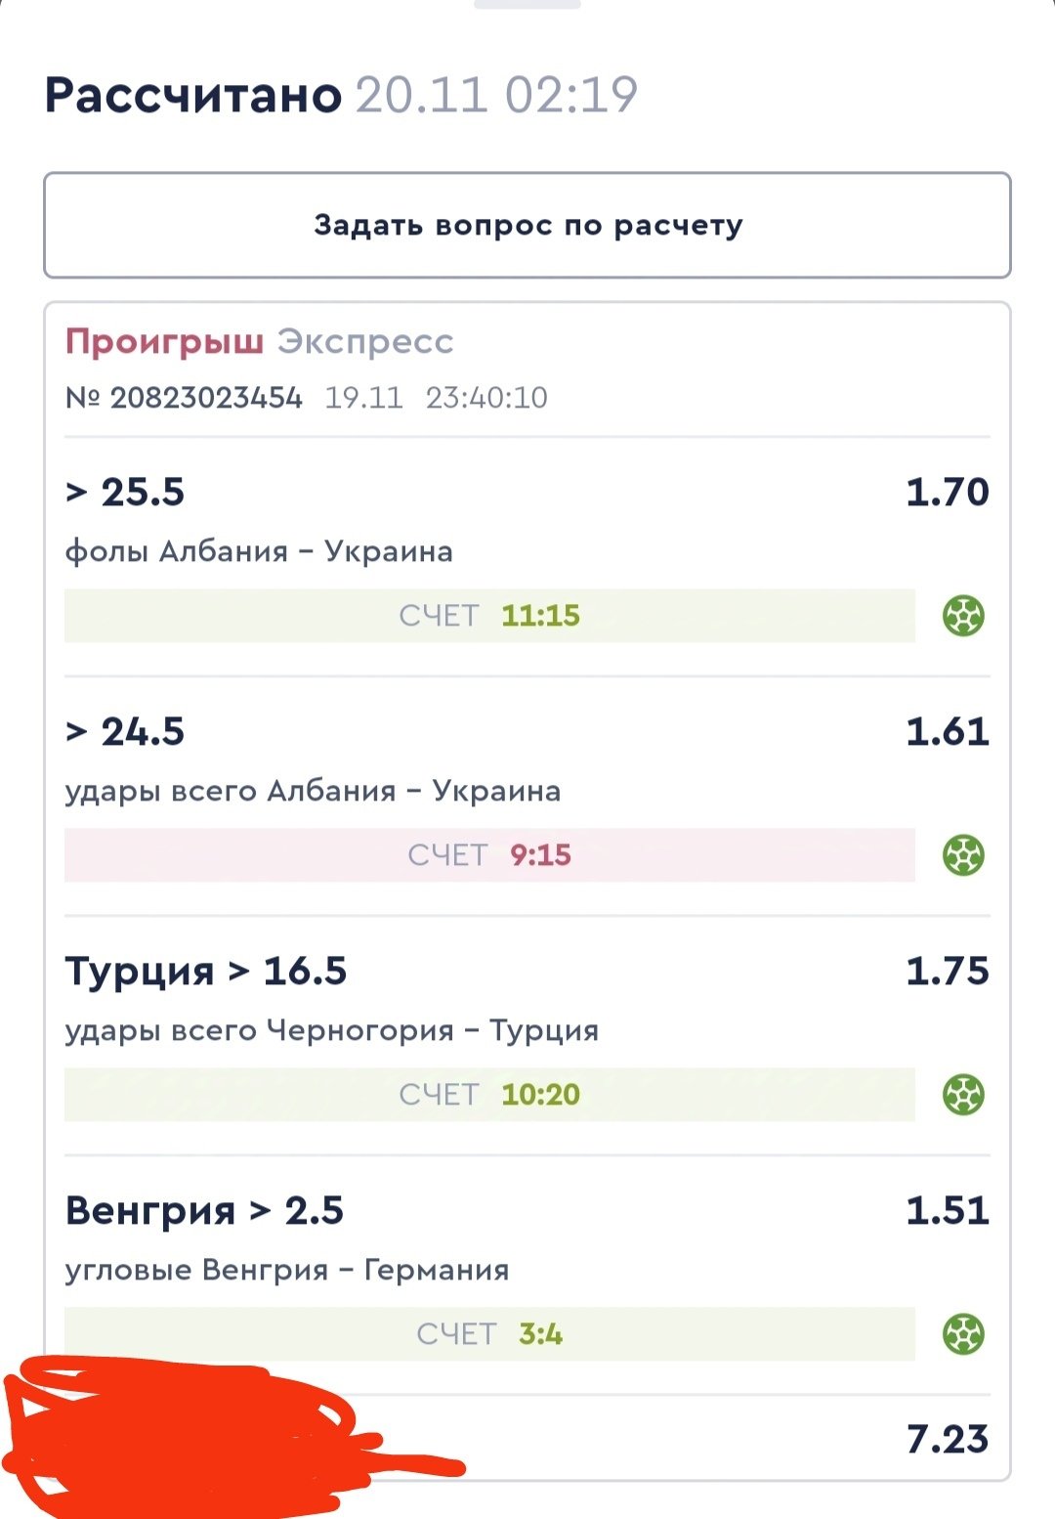Click football icon beside the 9:15 score
This screenshot has height=1519, width=1055.
(963, 855)
